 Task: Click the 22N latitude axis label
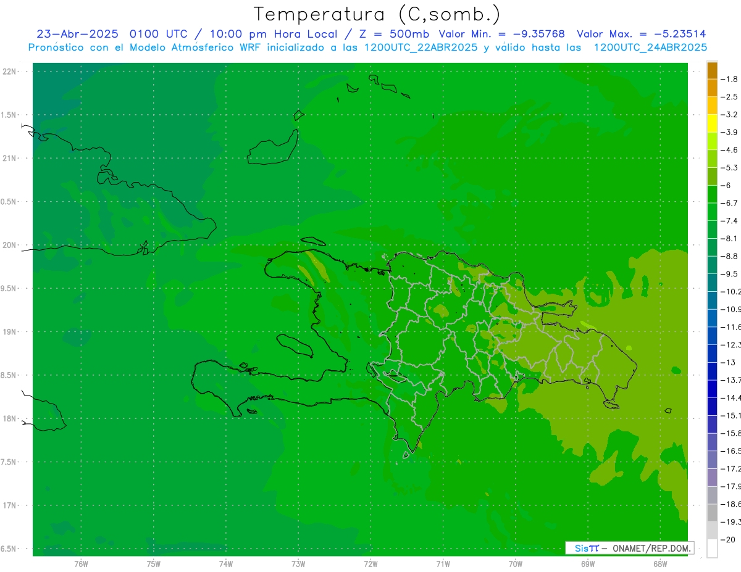[x=9, y=72]
